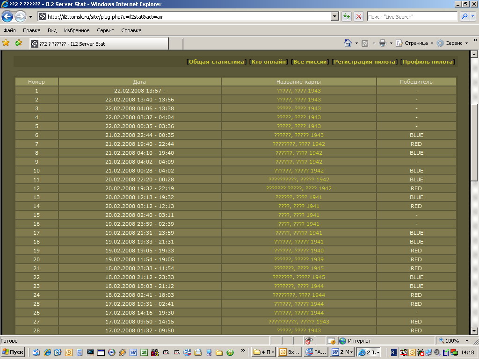
Task: Open the Страница dropdown menu
Action: tap(414, 43)
